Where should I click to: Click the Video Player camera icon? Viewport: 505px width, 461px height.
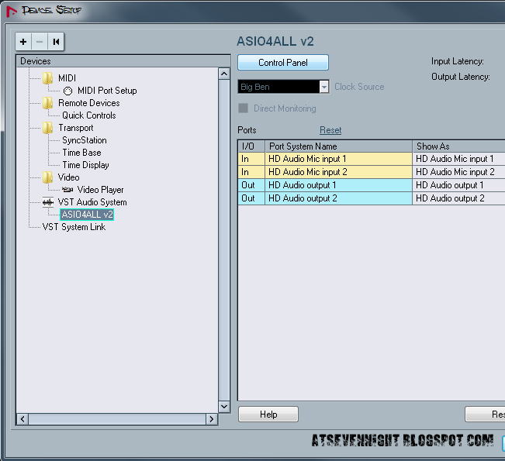coord(67,190)
